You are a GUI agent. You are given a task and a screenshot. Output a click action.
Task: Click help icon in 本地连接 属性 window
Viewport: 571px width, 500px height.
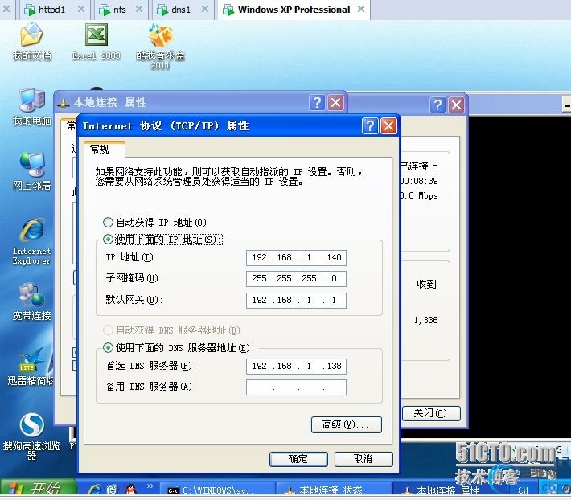pos(317,103)
